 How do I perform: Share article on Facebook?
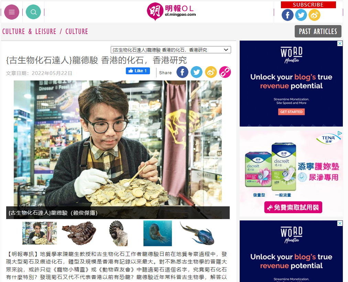coord(182,72)
